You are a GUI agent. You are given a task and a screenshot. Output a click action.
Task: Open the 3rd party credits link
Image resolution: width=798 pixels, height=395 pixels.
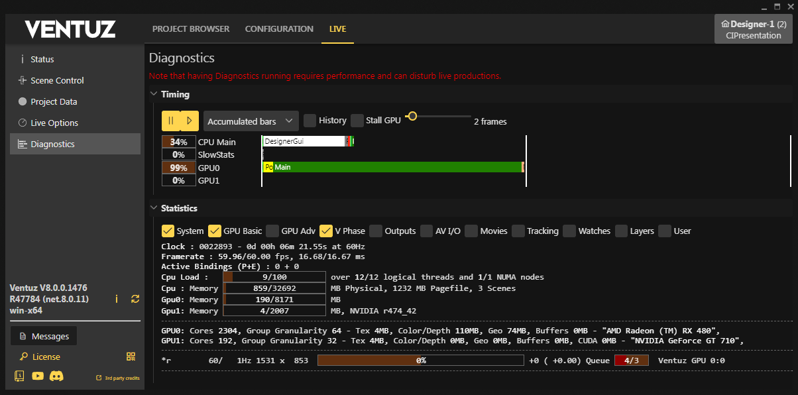[x=117, y=378]
